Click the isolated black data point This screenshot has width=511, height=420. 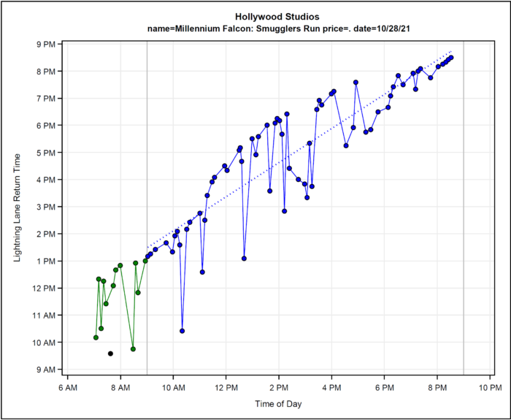(x=110, y=354)
